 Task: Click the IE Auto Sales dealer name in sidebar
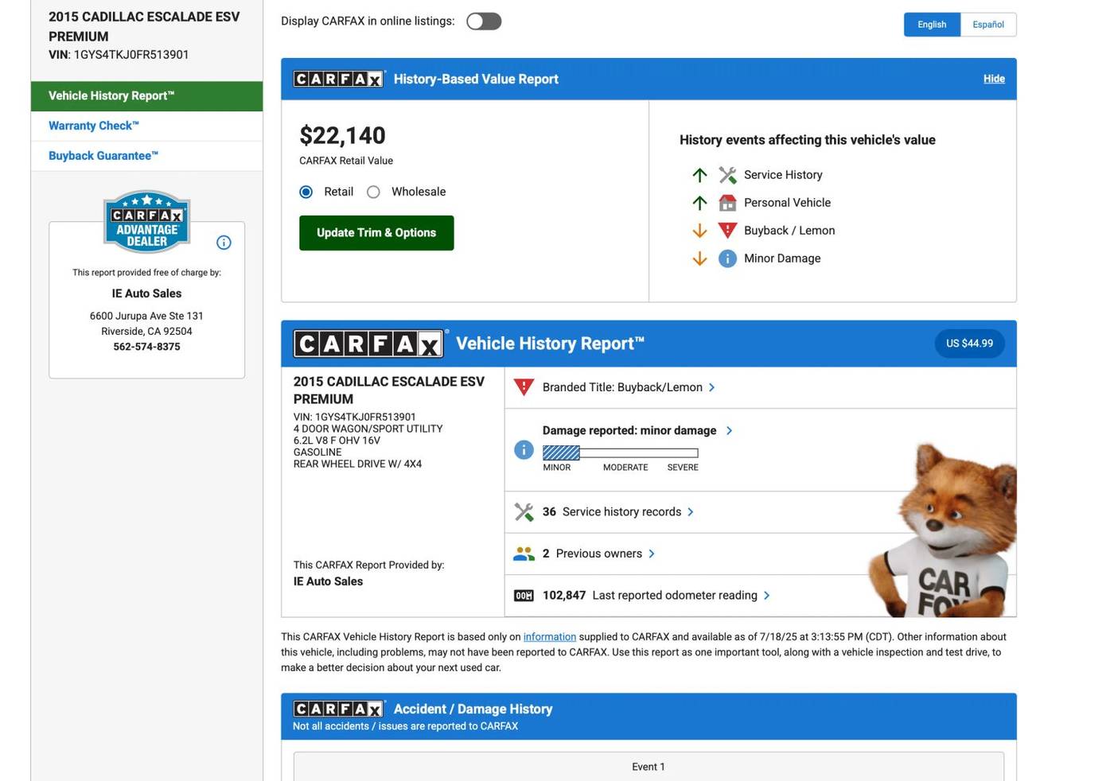tap(146, 293)
